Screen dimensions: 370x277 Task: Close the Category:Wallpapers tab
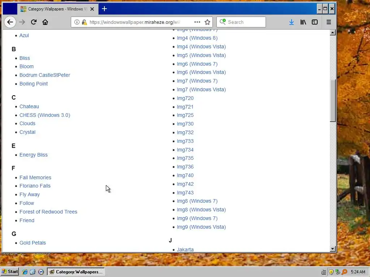click(92, 9)
